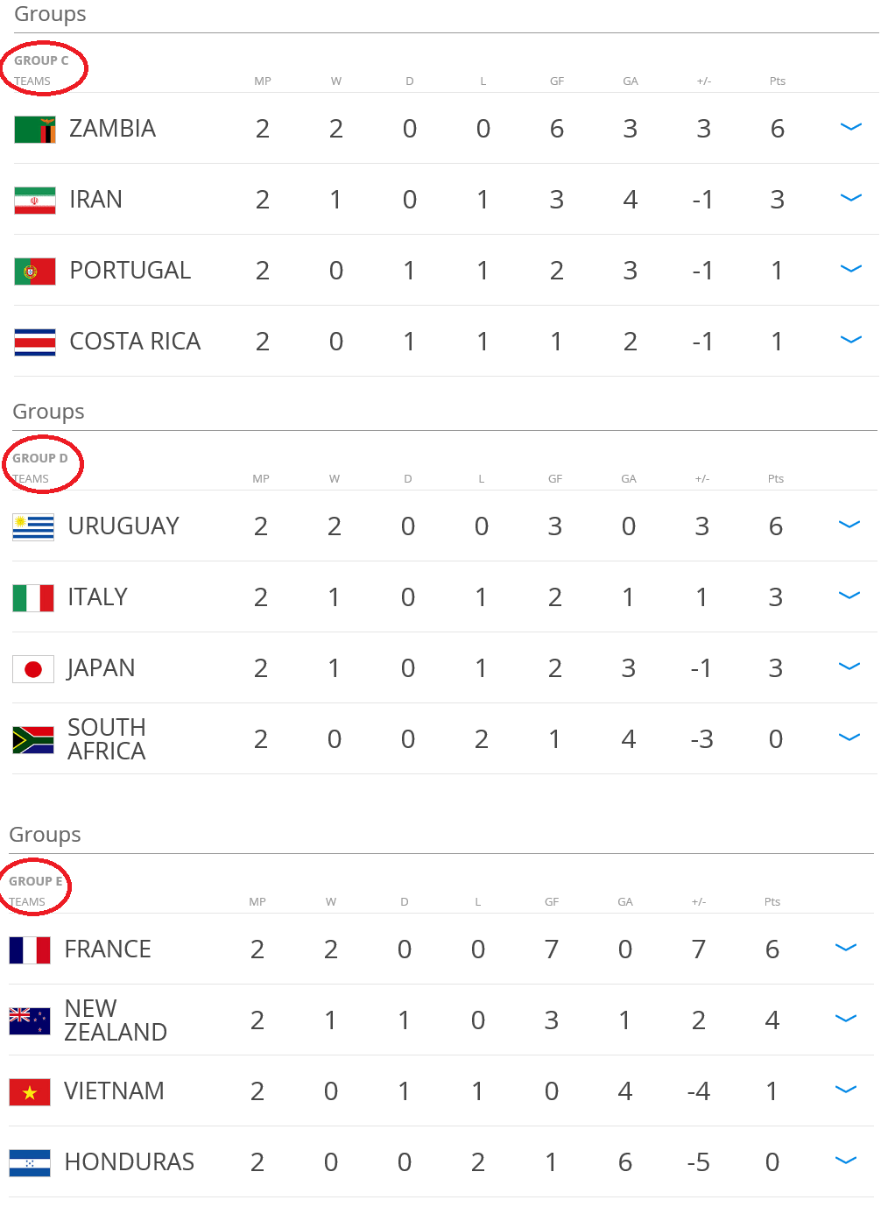Expand the Zambia row details chevron
This screenshot has width=888, height=1207.
click(851, 127)
